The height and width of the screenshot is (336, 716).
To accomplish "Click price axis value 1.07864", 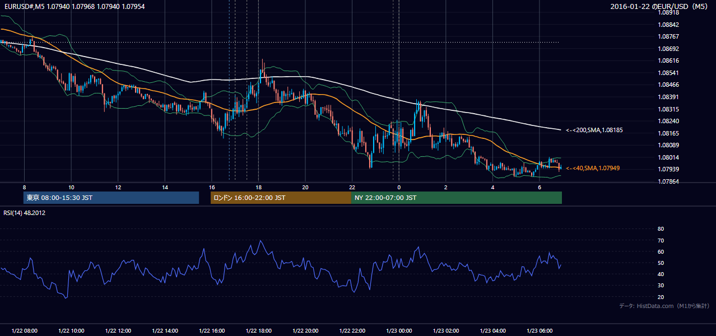I will pos(668,181).
